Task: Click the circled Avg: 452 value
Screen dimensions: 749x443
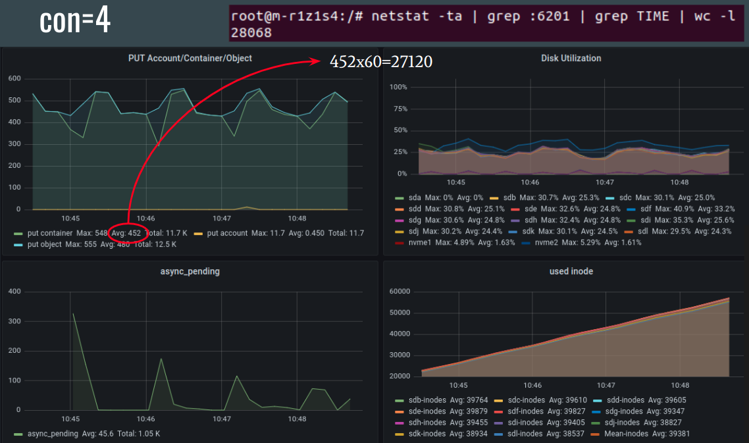Action: pyautogui.click(x=126, y=233)
